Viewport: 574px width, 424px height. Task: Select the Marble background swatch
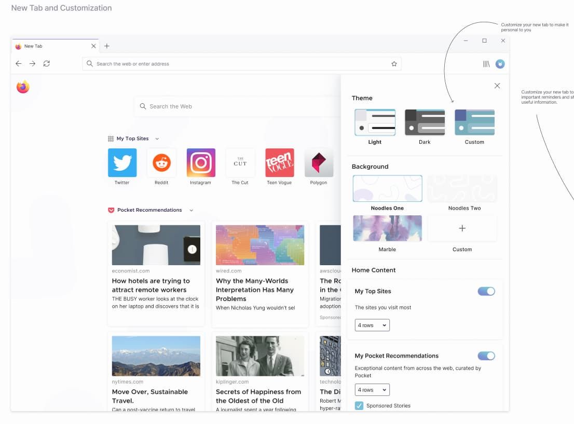387,228
